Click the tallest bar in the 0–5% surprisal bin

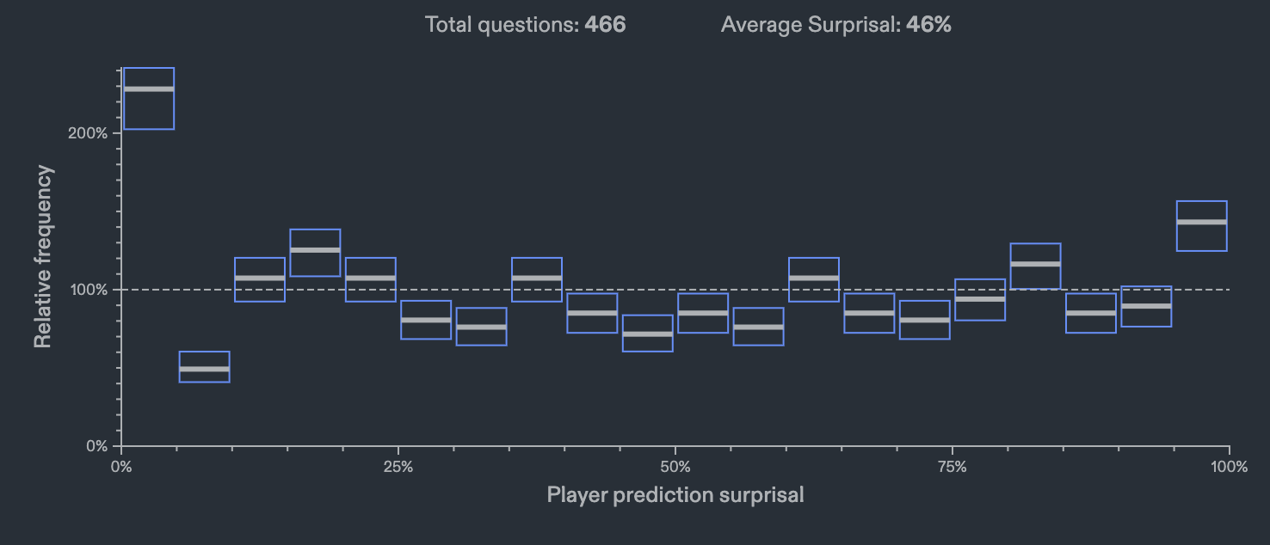(x=149, y=98)
